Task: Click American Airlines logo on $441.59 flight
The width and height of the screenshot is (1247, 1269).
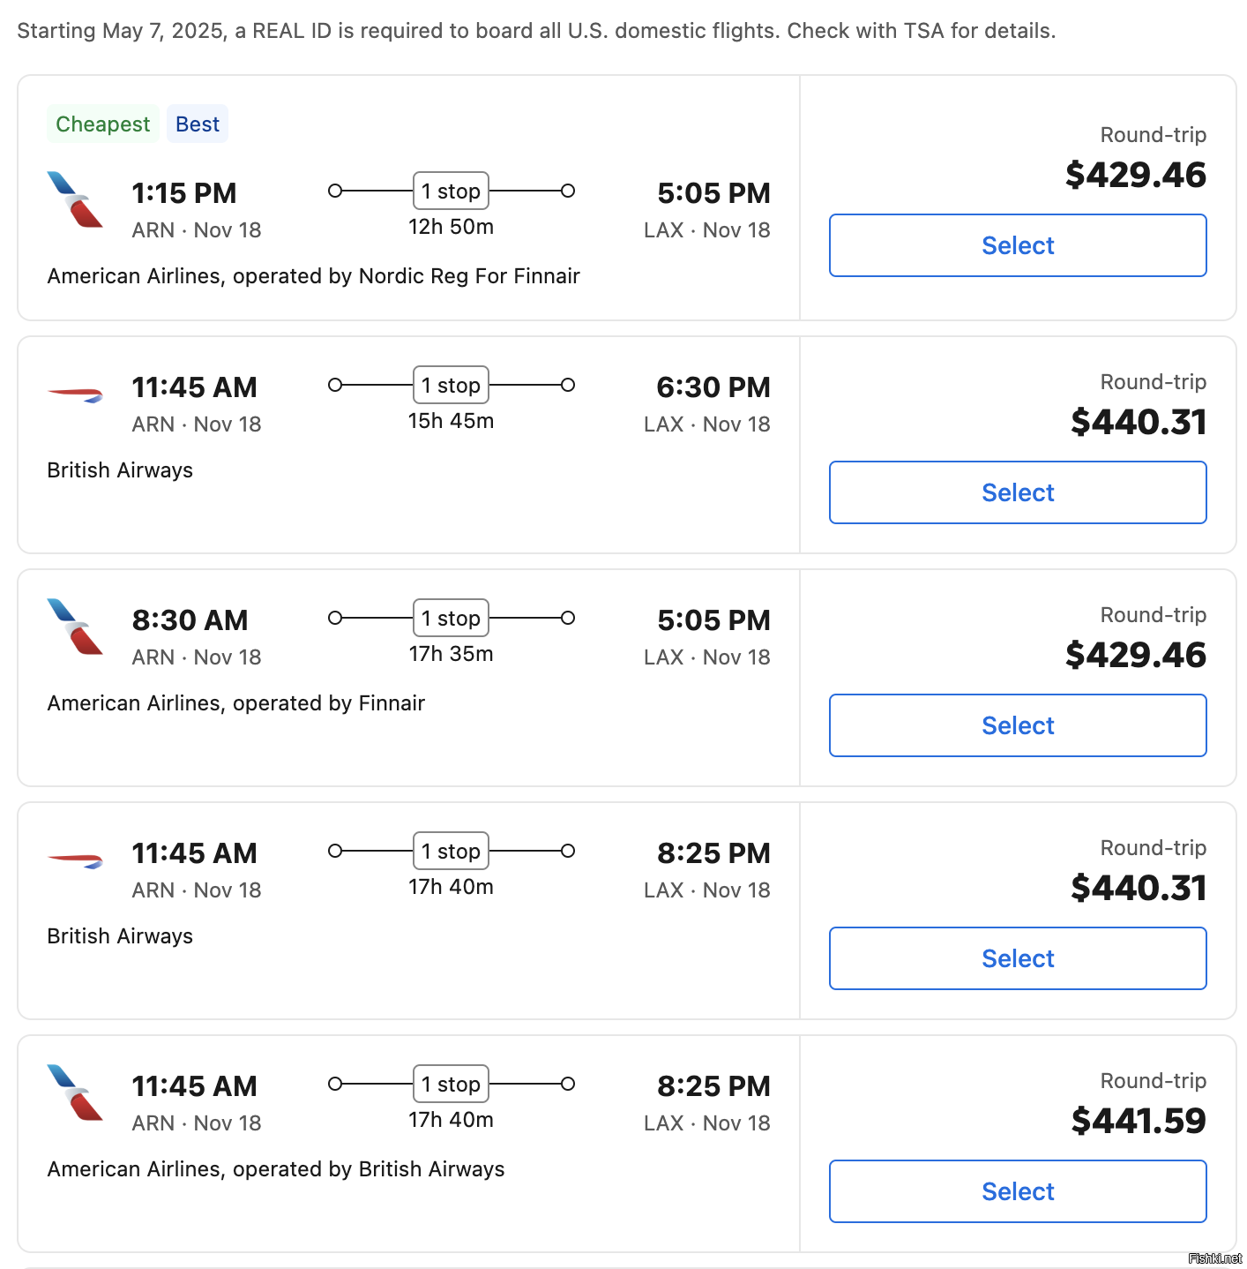Action: click(x=75, y=1093)
